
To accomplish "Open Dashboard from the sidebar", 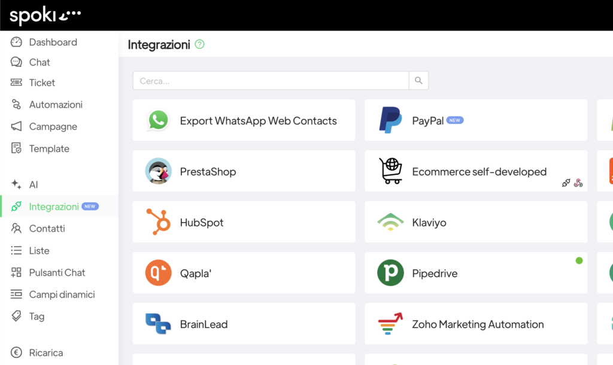I will [53, 42].
